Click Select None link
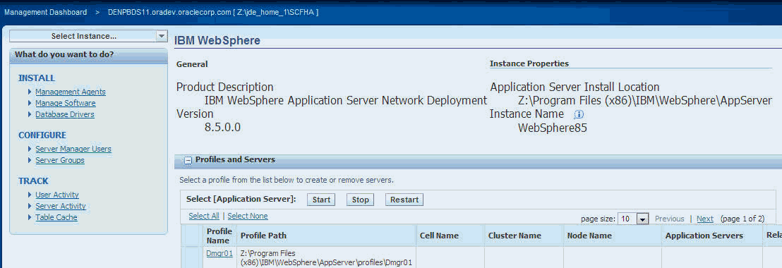Viewport: 782px width, 268px height. pyautogui.click(x=247, y=217)
